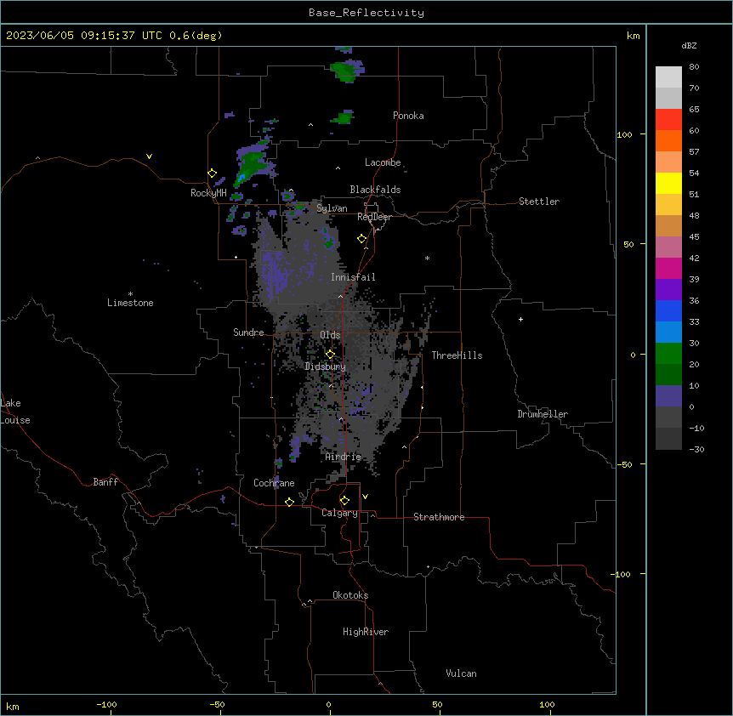The width and height of the screenshot is (733, 716).
Task: Click the Lake Louise label
Action: 15,412
